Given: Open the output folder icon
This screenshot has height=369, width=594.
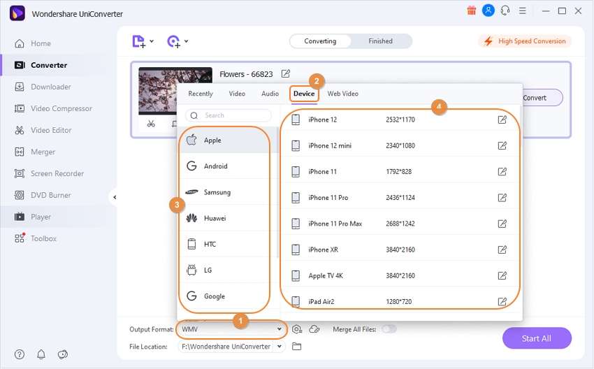Looking at the screenshot, I should click(x=296, y=346).
